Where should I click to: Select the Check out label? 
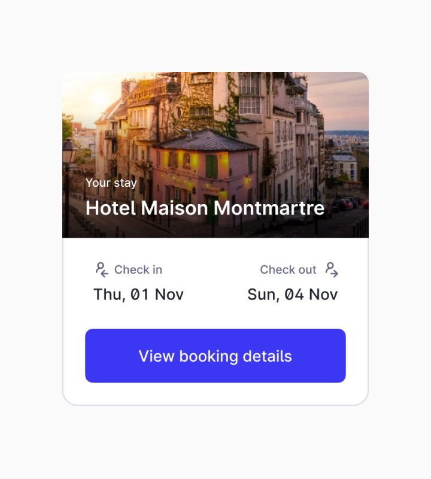(288, 270)
